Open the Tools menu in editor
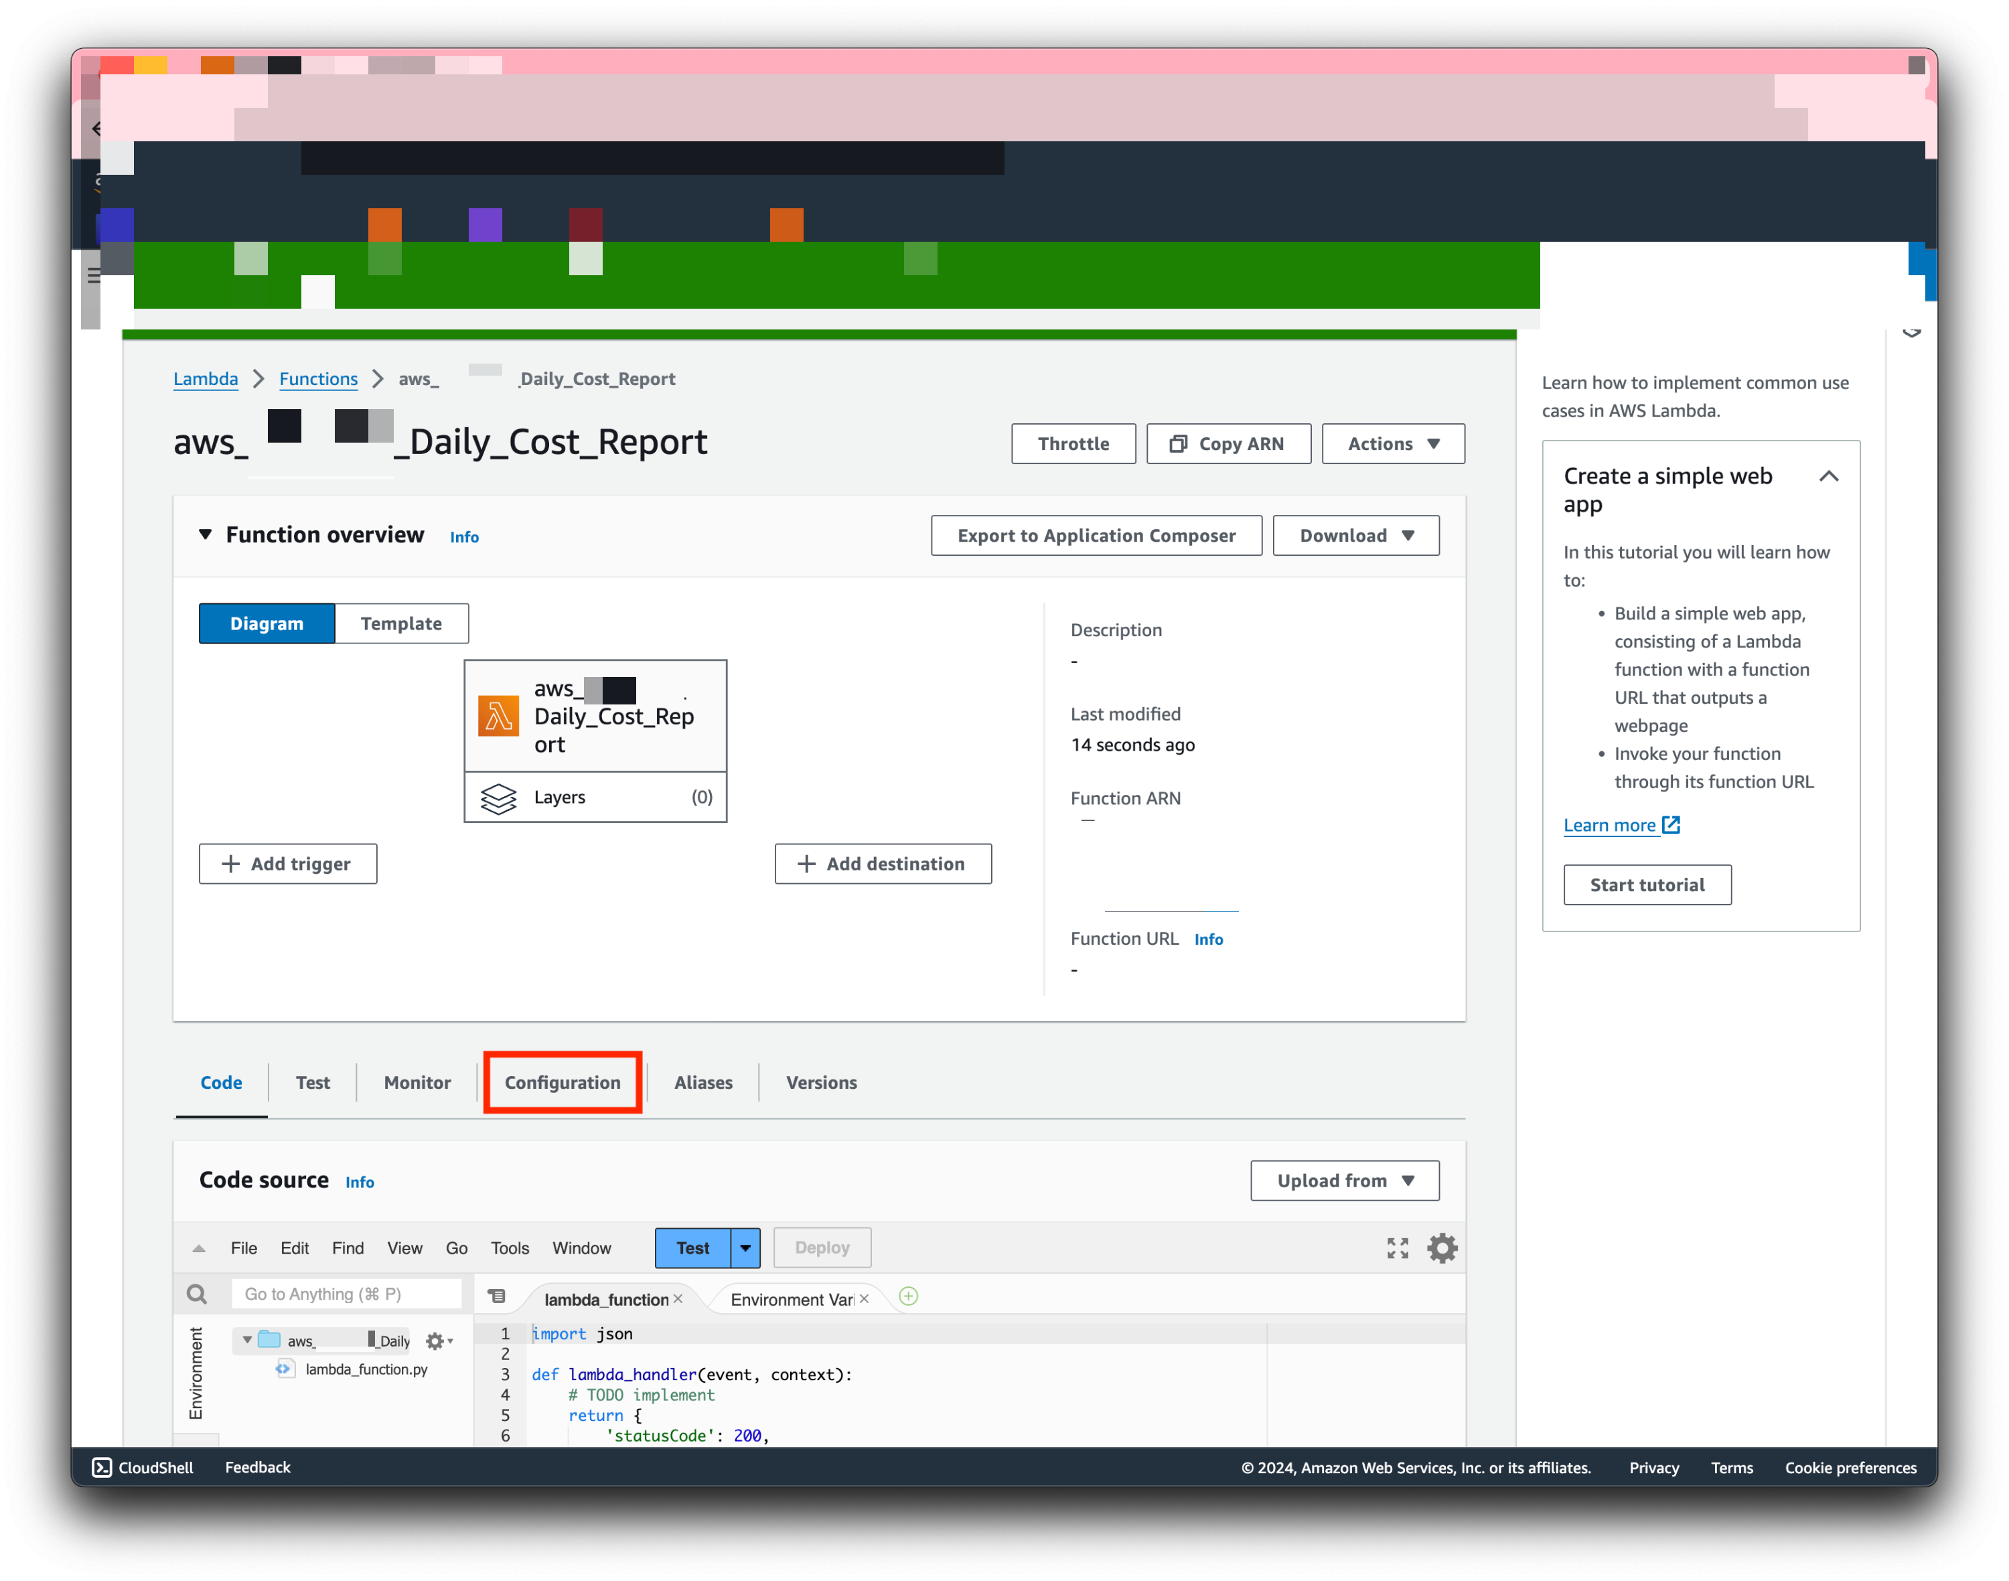This screenshot has height=1581, width=2009. click(509, 1248)
